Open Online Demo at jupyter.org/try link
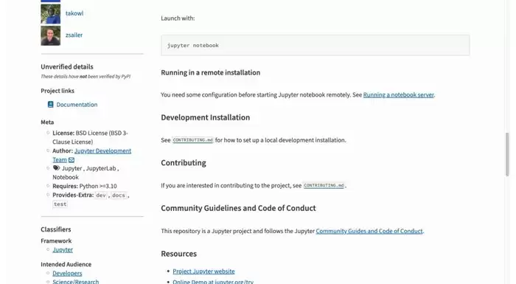The width and height of the screenshot is (516, 284). (x=213, y=282)
